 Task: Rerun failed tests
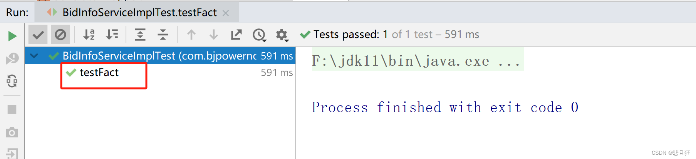(12, 58)
